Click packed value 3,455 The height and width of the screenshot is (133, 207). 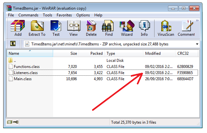click(98, 67)
